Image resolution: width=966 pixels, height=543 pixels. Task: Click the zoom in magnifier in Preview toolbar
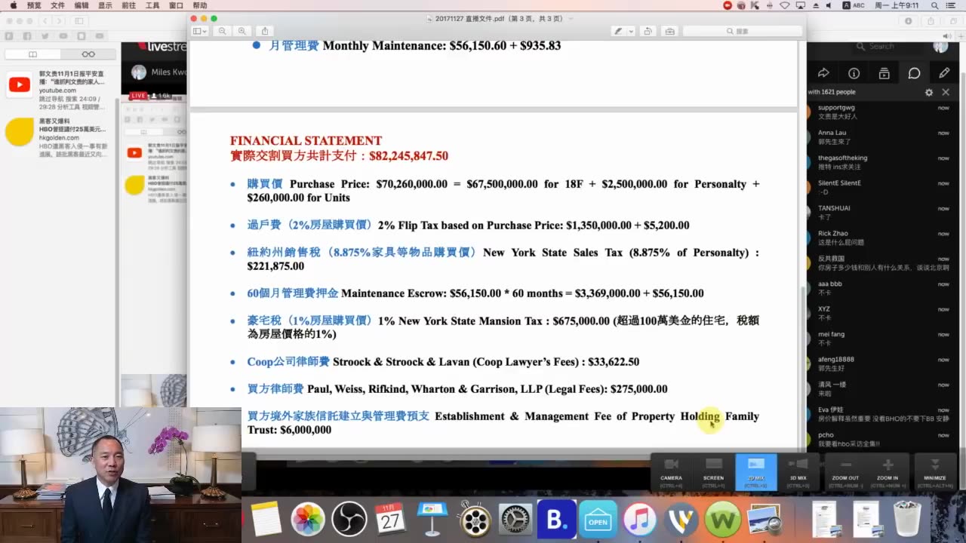pyautogui.click(x=241, y=31)
